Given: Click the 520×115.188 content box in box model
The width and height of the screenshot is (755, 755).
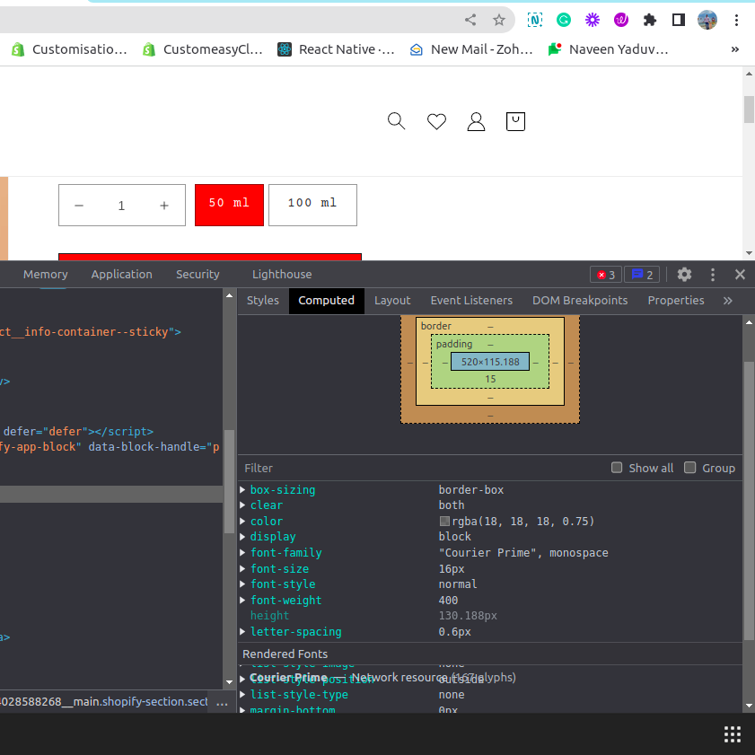Looking at the screenshot, I should (x=490, y=362).
